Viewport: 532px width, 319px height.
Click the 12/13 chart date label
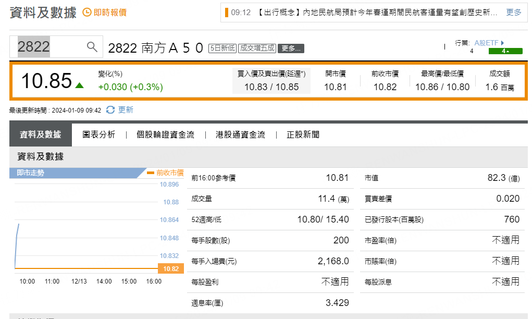(79, 281)
